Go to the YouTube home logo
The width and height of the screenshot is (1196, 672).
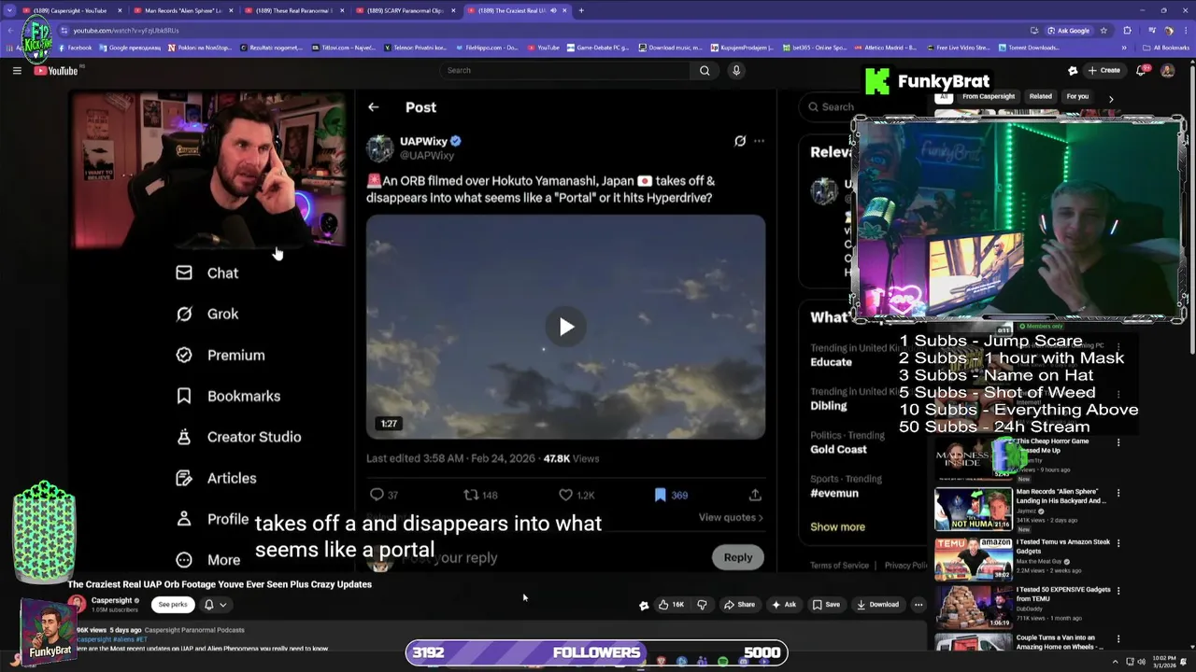(x=57, y=71)
